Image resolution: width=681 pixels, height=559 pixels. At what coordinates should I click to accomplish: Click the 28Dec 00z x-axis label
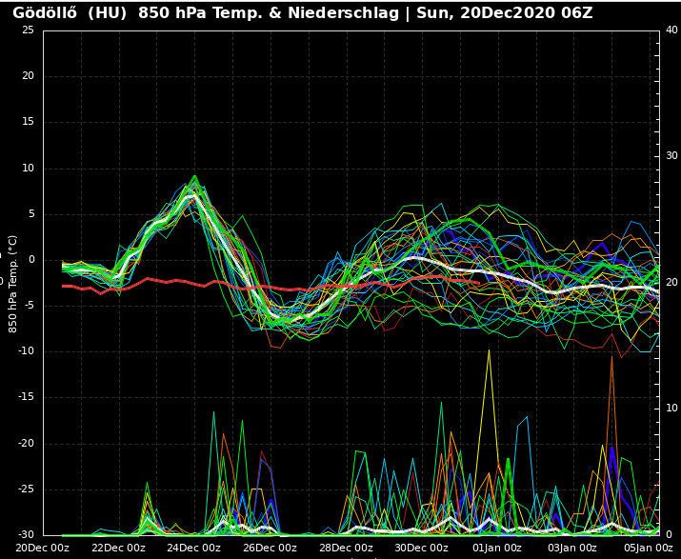346,548
